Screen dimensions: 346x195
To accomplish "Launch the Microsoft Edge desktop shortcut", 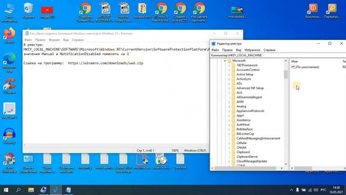I will point(9,63).
